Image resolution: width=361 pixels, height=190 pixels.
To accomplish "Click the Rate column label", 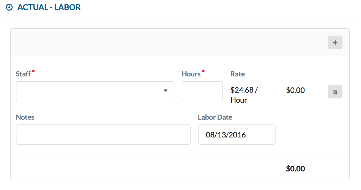I will pyautogui.click(x=238, y=74).
